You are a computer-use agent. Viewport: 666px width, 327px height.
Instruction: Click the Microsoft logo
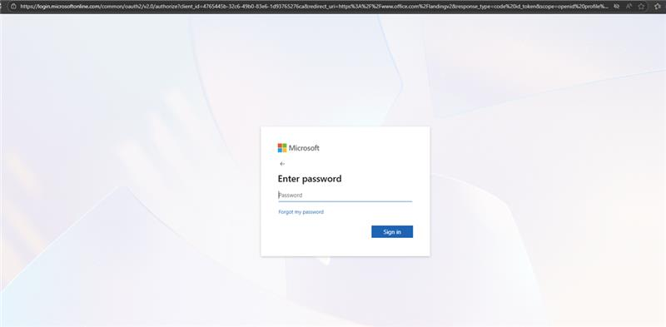click(x=298, y=148)
